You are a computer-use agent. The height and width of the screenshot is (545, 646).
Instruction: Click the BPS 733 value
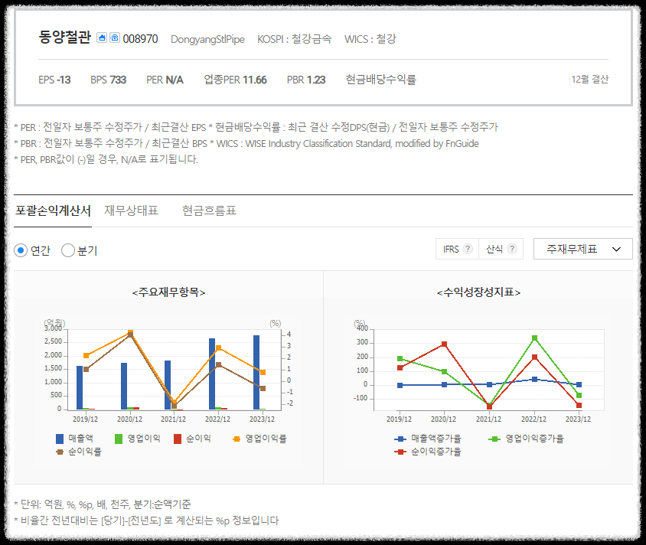109,80
